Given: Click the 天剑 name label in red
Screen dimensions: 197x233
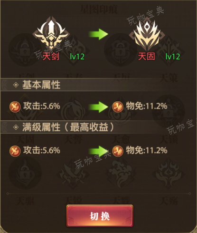Looking at the screenshot, I should 51,56.
